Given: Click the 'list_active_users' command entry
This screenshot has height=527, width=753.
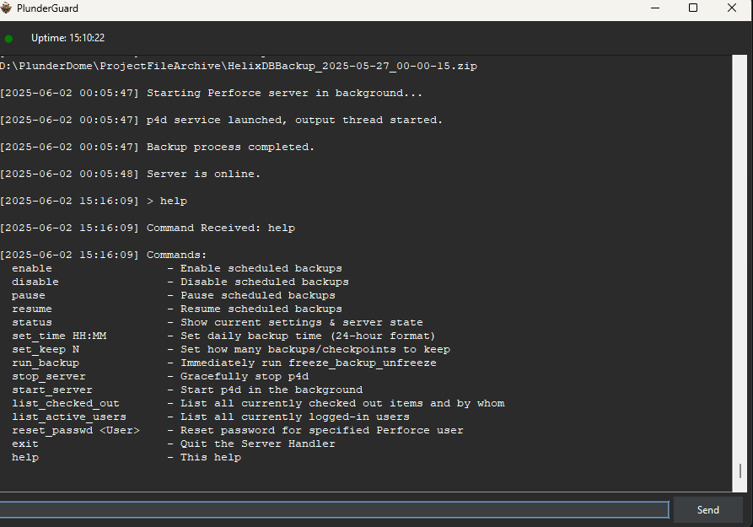Looking at the screenshot, I should 69,417.
